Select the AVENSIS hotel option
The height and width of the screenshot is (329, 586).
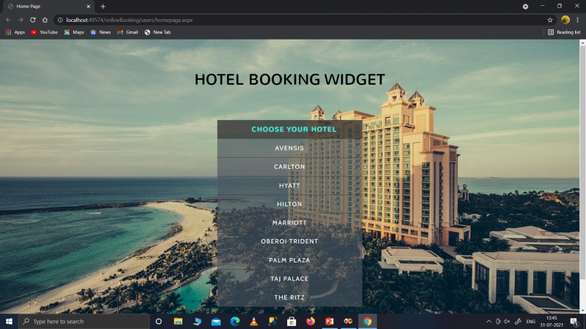289,148
